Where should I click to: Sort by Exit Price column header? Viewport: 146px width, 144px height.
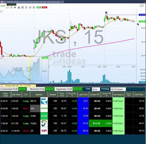(x=139, y=95)
